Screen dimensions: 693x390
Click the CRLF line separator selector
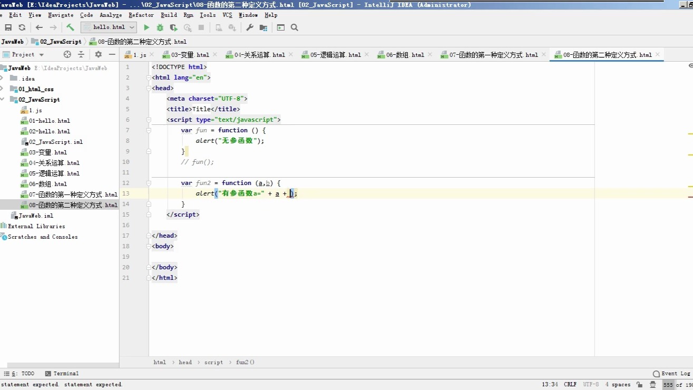[570, 385]
